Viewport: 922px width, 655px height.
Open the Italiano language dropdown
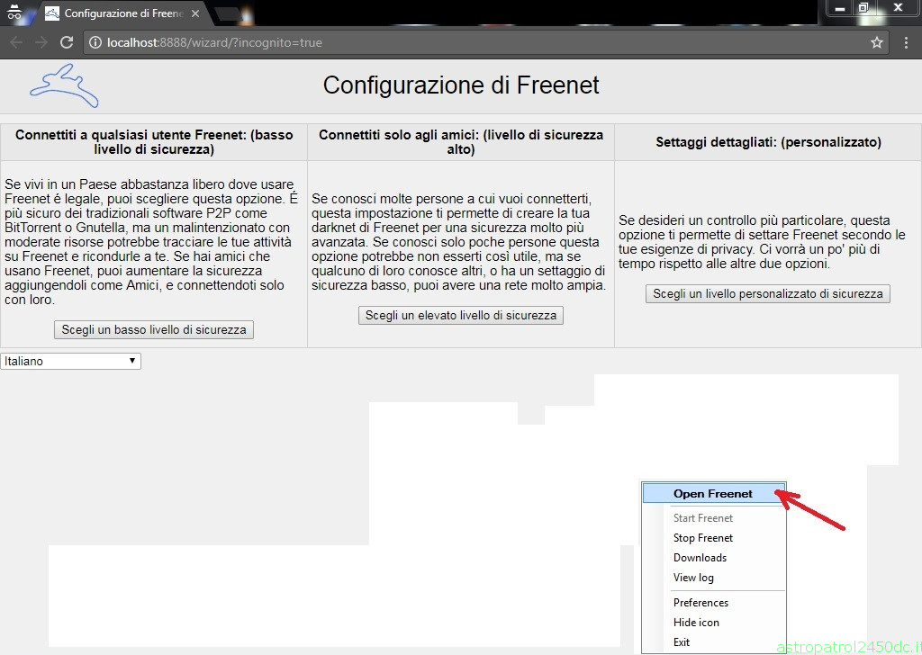tap(70, 361)
